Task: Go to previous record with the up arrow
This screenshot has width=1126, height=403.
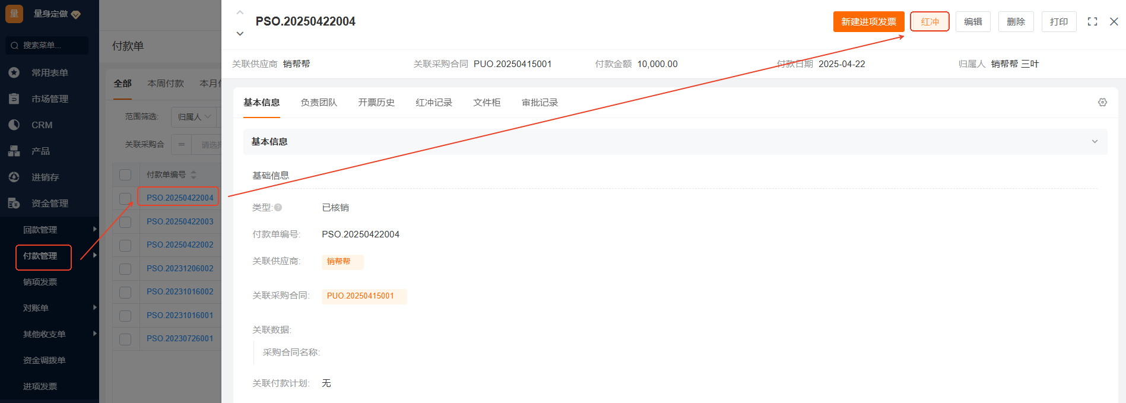Action: [240, 12]
